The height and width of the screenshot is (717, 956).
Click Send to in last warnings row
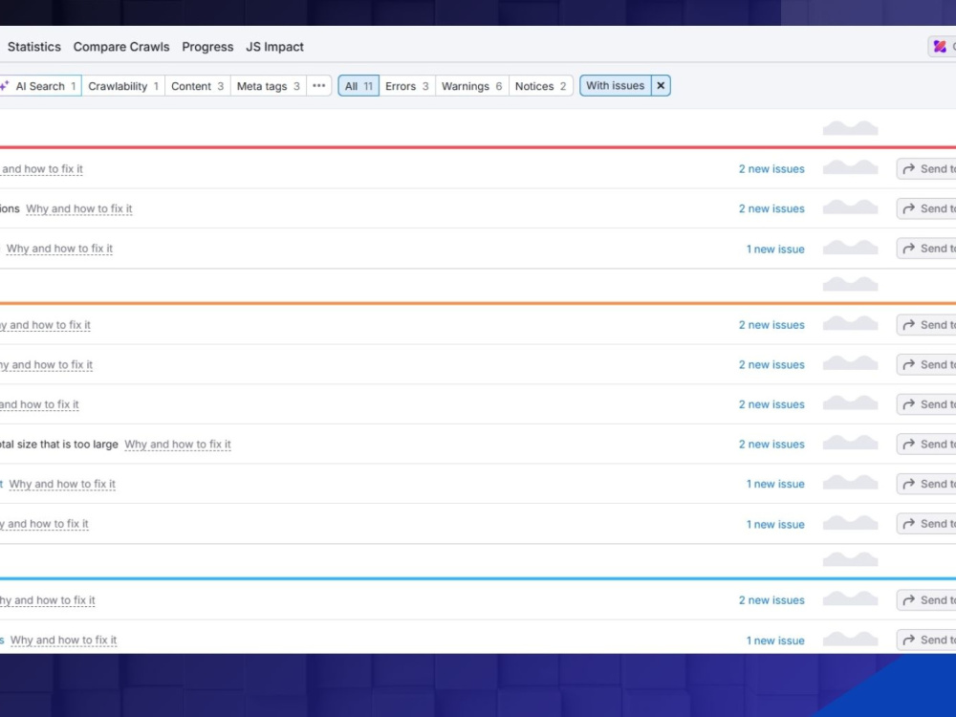[x=926, y=524]
